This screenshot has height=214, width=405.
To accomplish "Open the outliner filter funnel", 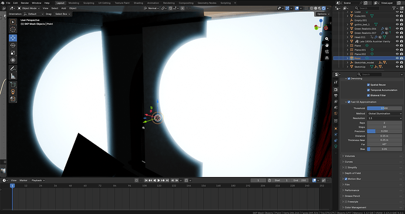I will point(394,8).
